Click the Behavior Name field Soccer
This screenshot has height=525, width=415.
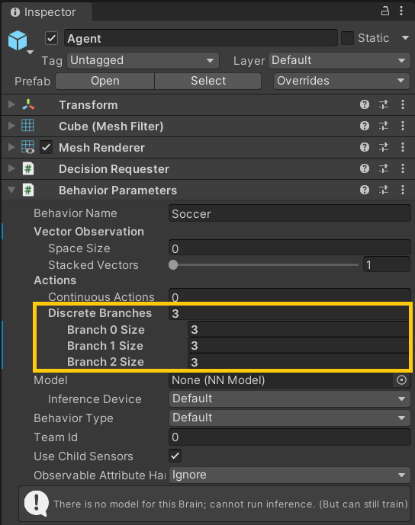tap(290, 213)
